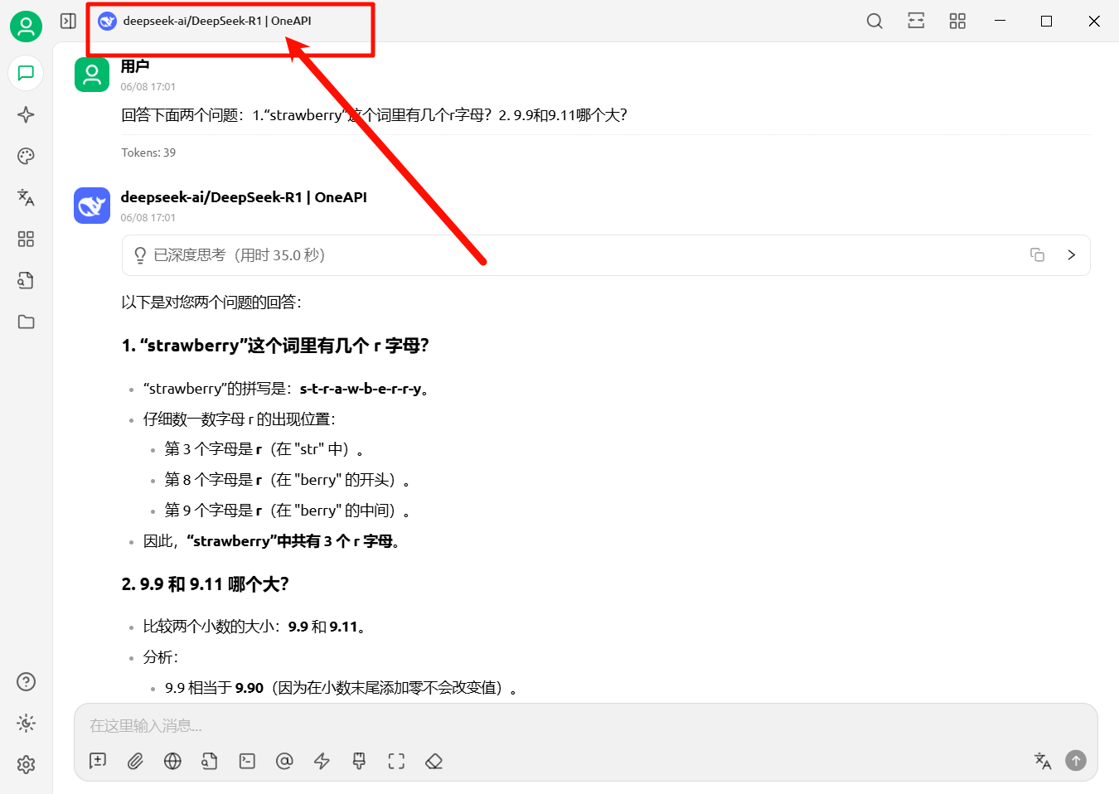Click the MCP terminal icon in input bar
Image resolution: width=1119 pixels, height=794 pixels.
(247, 761)
